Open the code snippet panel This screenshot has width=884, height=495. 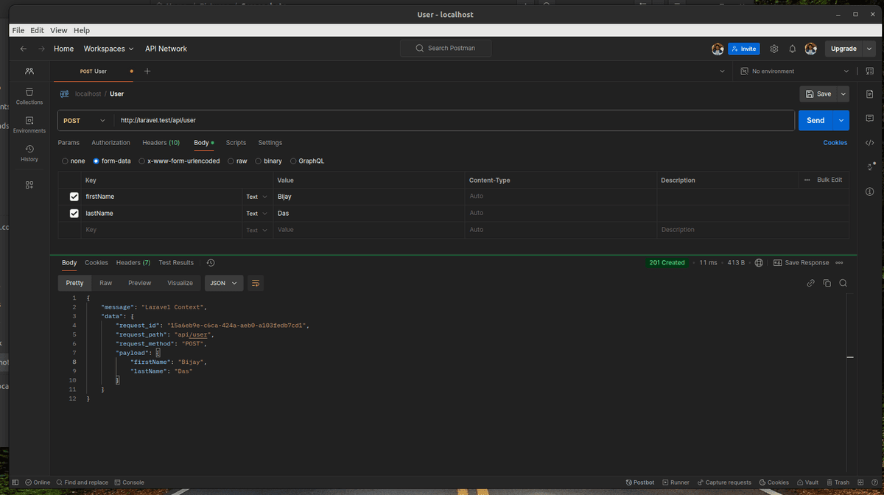click(870, 143)
